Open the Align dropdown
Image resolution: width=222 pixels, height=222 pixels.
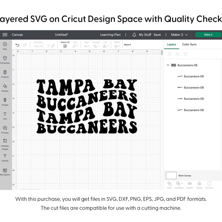click(87, 46)
